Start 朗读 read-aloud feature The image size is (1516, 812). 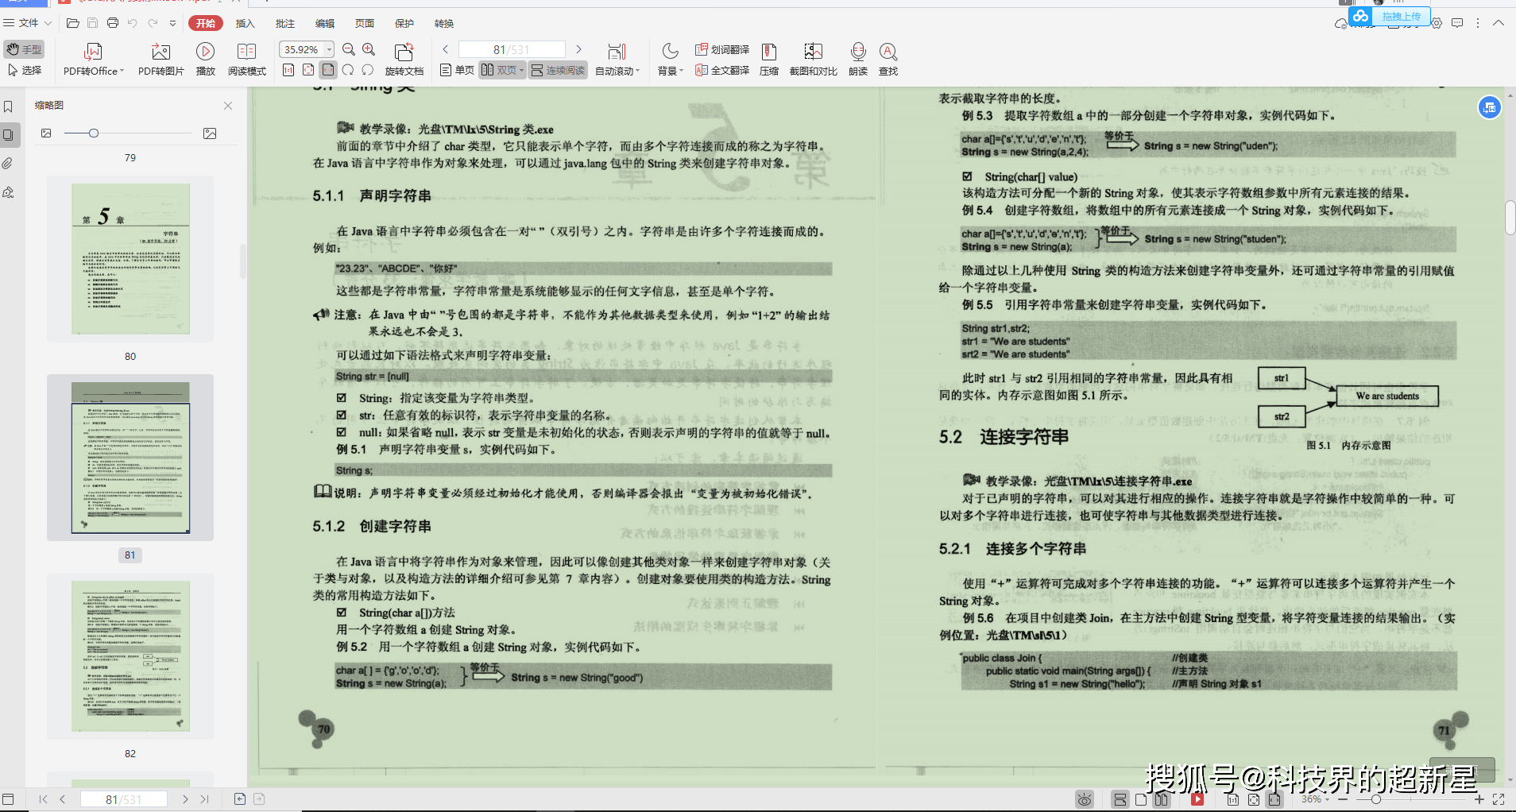857,52
